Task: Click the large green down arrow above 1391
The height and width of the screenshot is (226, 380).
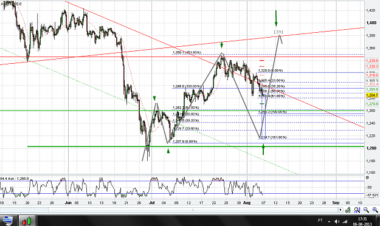Action: click(x=276, y=18)
